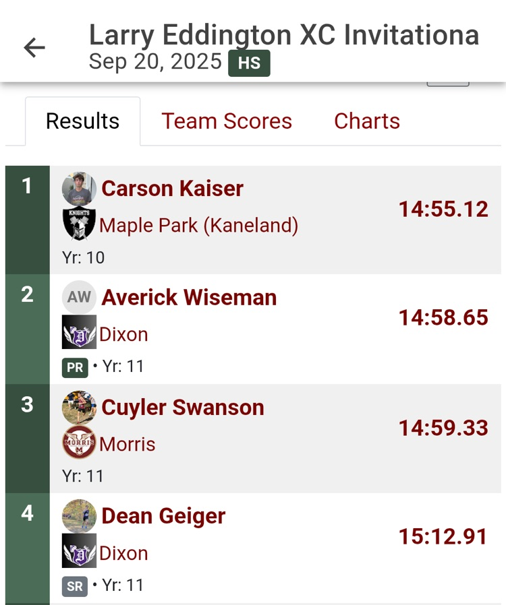Tap the Dixon logo under Averick Wiseman
Image resolution: width=506 pixels, height=605 pixels.
click(79, 333)
